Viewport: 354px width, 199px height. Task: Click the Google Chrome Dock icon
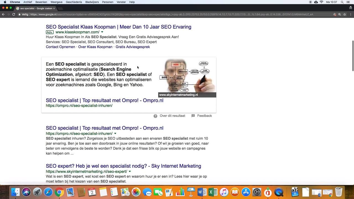tap(59, 192)
